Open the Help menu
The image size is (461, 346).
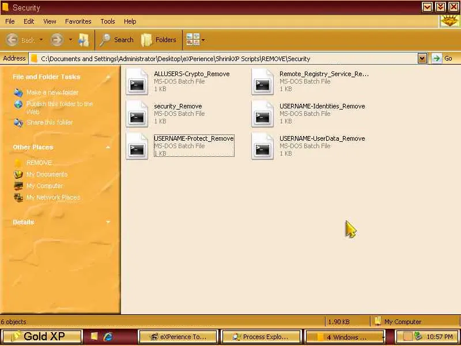130,21
